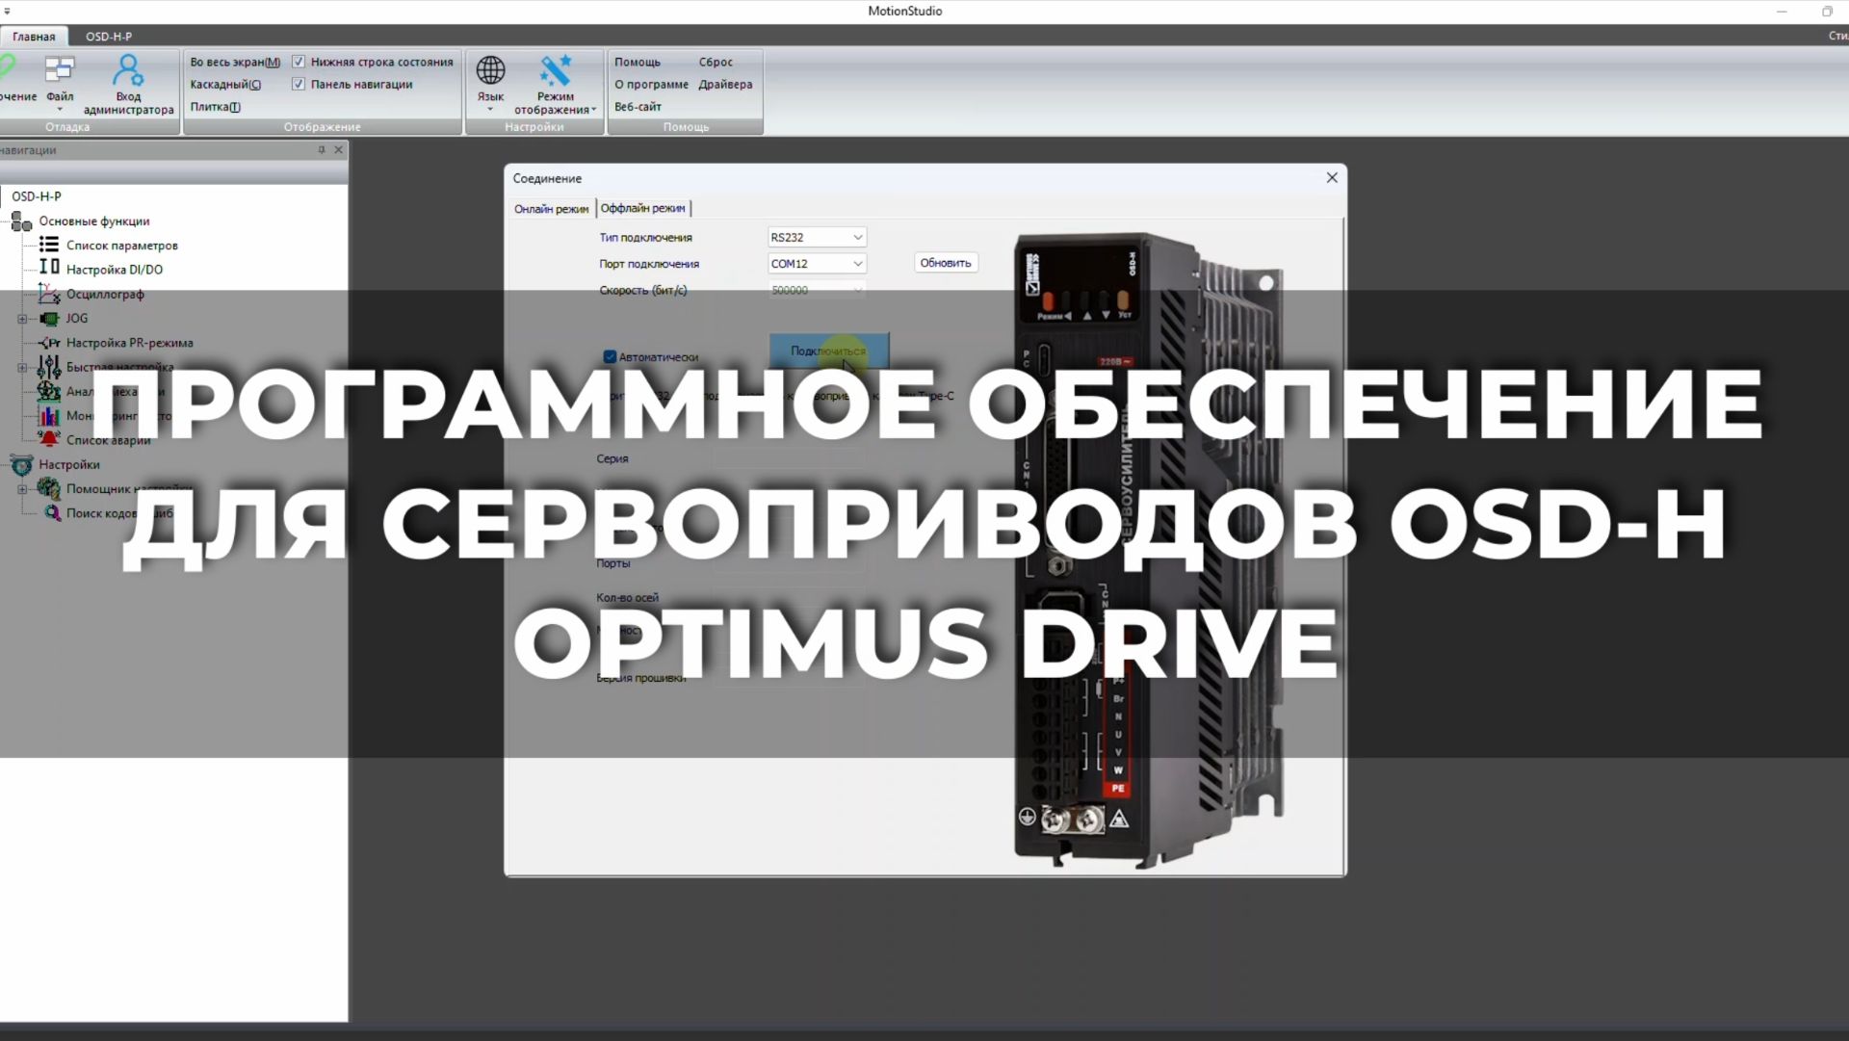Viewport: 1849px width, 1041px height.
Task: Expand the Быстрая настройка tree node
Action: [x=22, y=367]
